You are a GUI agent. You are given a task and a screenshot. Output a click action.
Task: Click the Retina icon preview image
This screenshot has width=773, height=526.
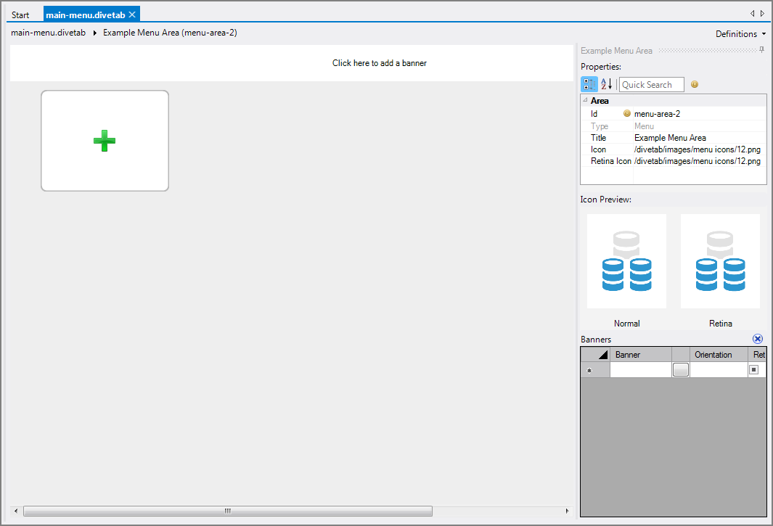(x=719, y=261)
